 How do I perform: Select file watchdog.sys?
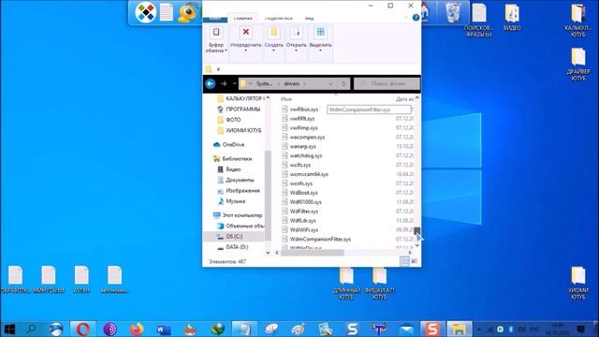[x=306, y=156]
